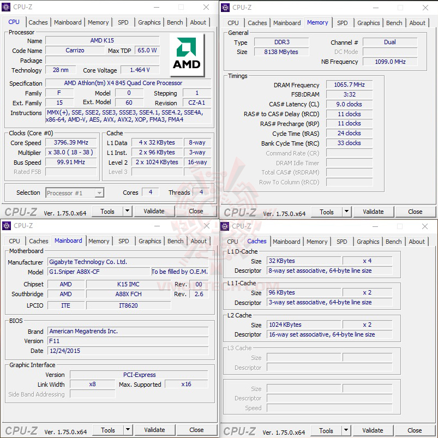Select Graphics tab in the Mainboard tab window

click(150, 241)
